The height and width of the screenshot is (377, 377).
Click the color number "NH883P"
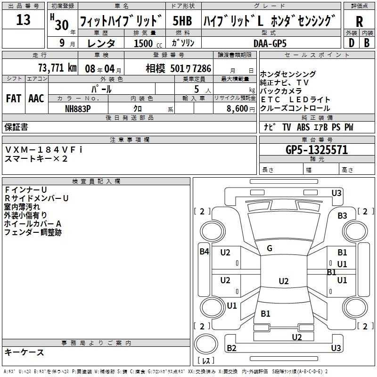(78, 109)
